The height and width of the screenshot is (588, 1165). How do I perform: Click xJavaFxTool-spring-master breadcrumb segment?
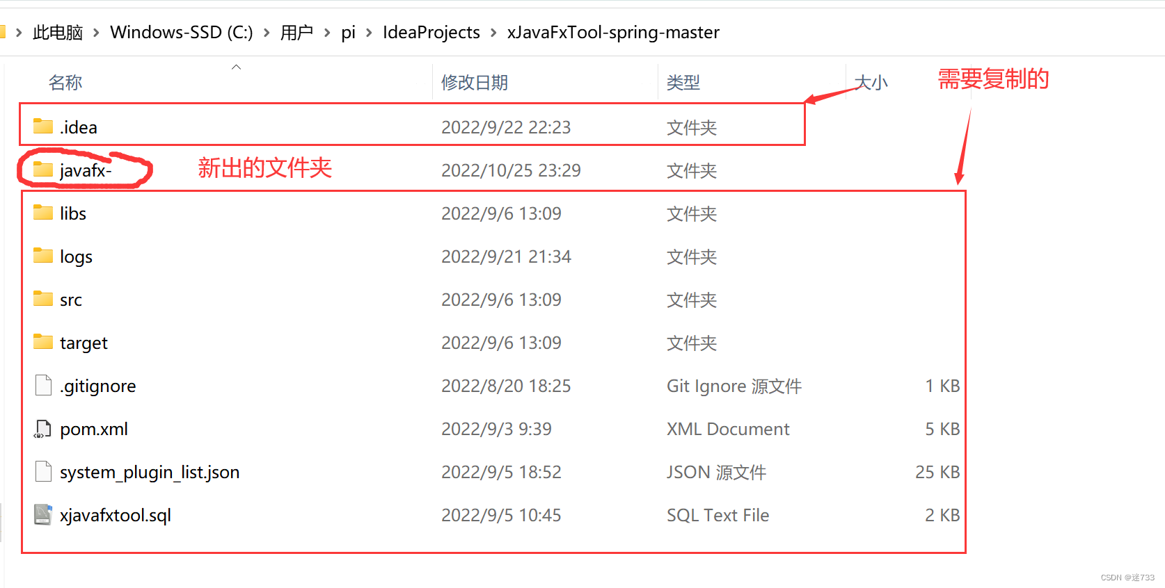[x=613, y=33]
